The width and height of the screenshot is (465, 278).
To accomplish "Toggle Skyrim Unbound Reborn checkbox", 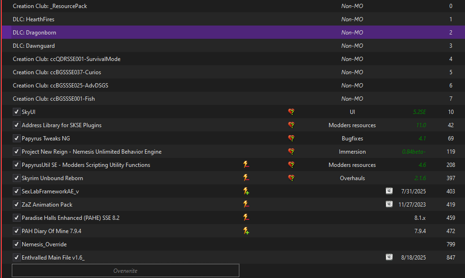I will (x=17, y=178).
